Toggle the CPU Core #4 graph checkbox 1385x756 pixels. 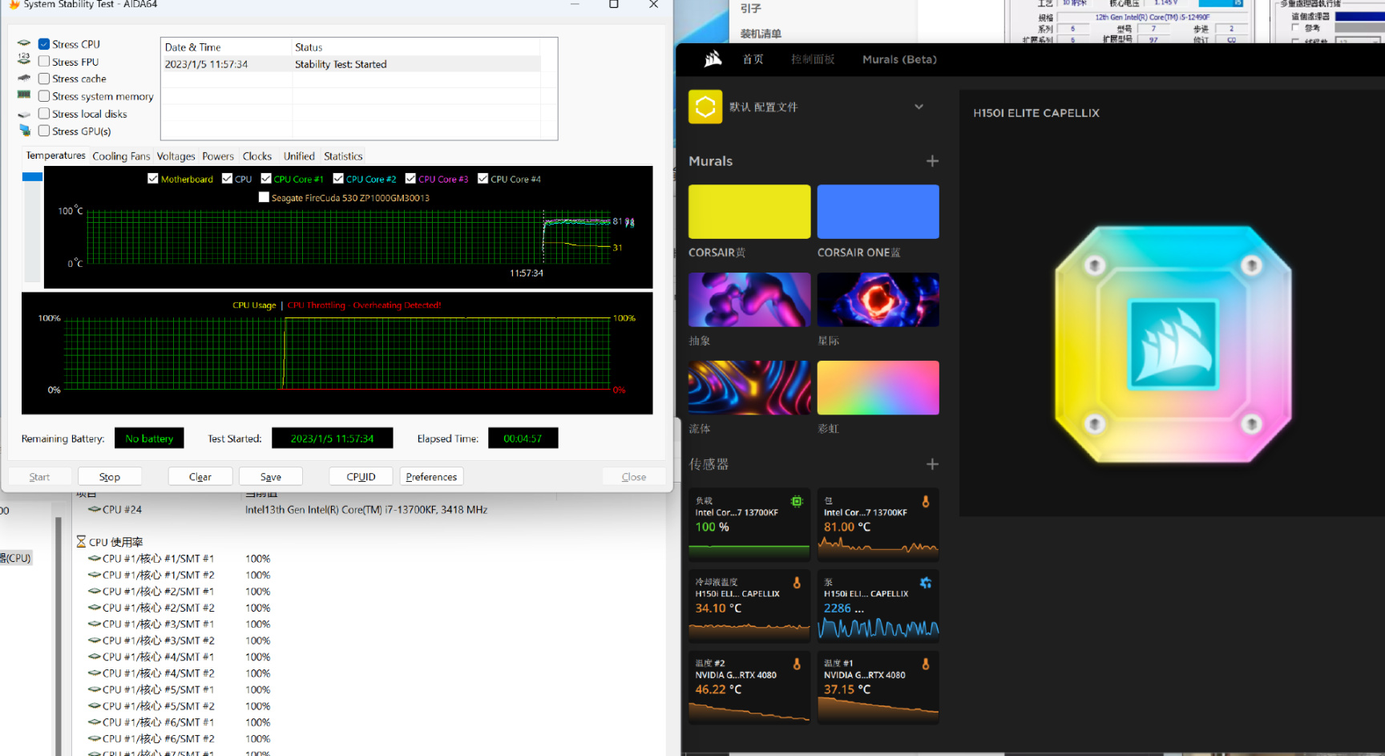click(x=483, y=179)
